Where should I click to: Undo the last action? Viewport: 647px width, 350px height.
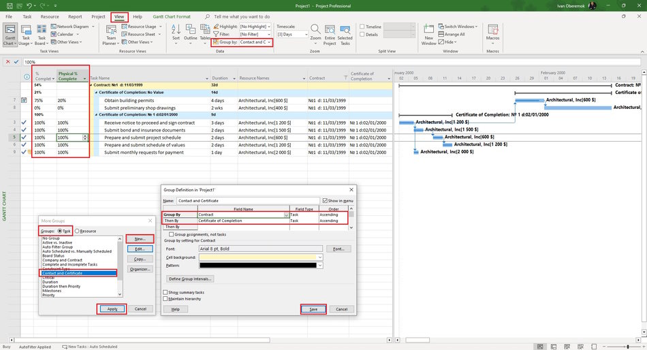click(29, 5)
